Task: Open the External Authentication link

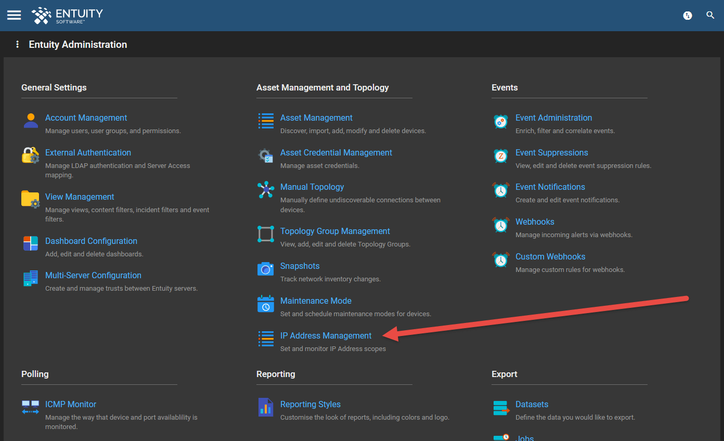Action: (88, 153)
